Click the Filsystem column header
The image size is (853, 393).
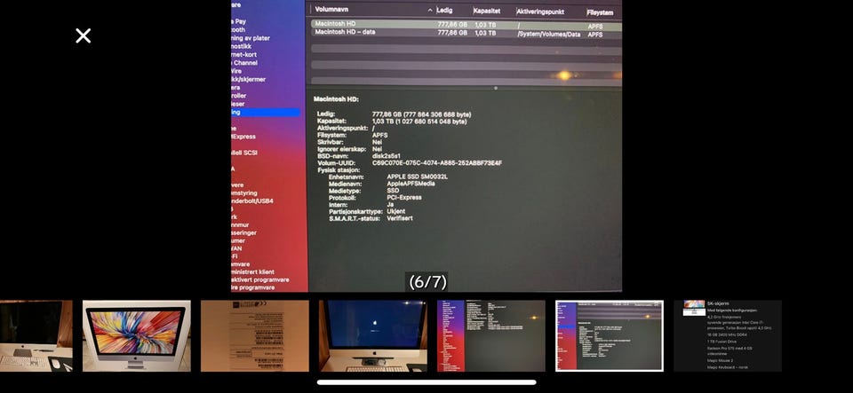[600, 12]
